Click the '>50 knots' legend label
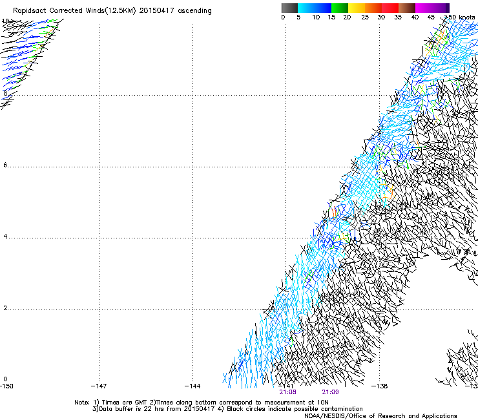The height and width of the screenshot is (420, 478). pyautogui.click(x=460, y=17)
